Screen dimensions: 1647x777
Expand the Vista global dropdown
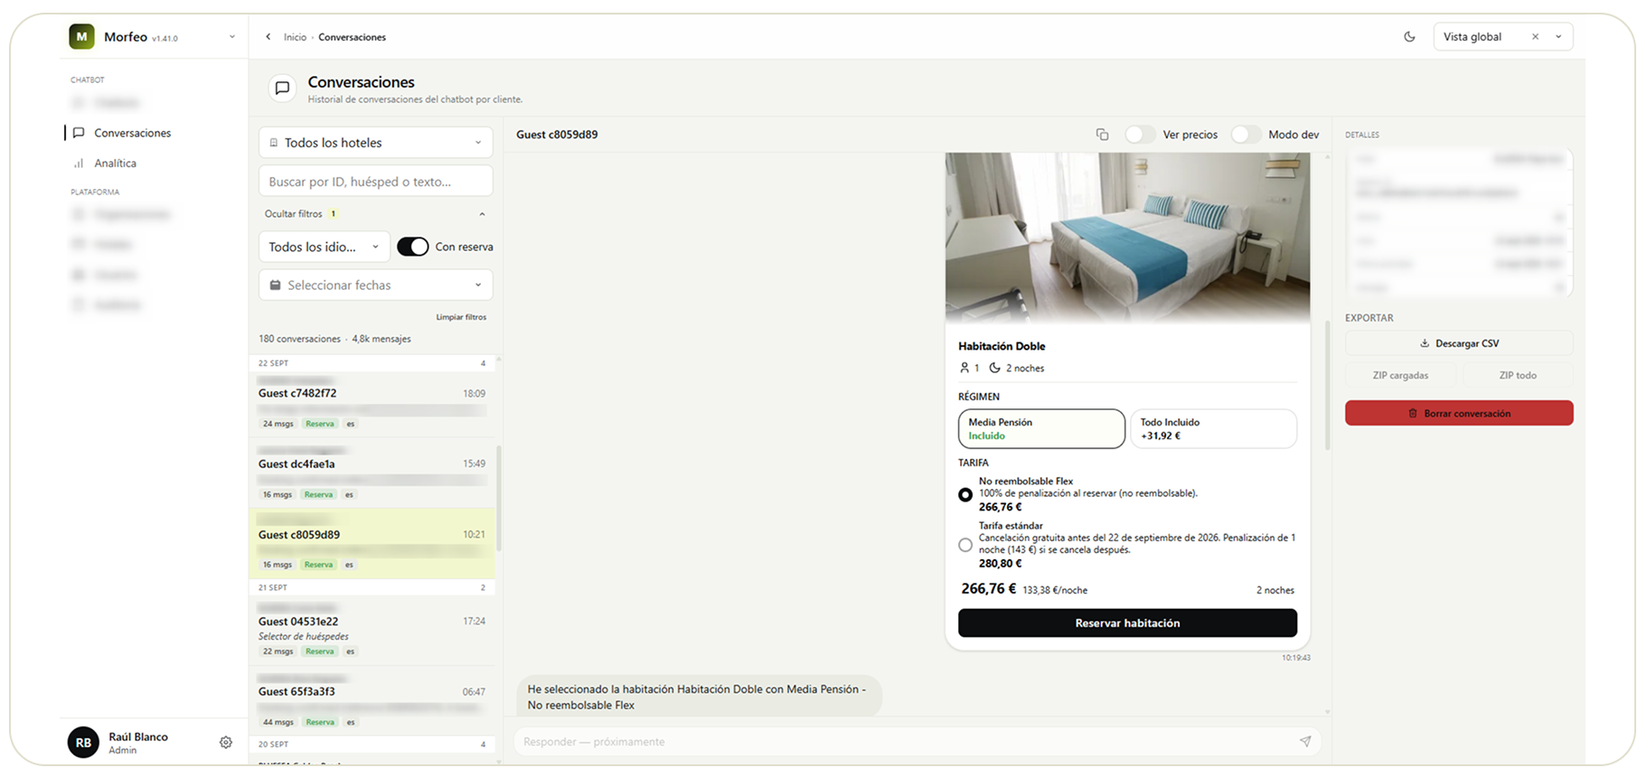coord(1558,37)
